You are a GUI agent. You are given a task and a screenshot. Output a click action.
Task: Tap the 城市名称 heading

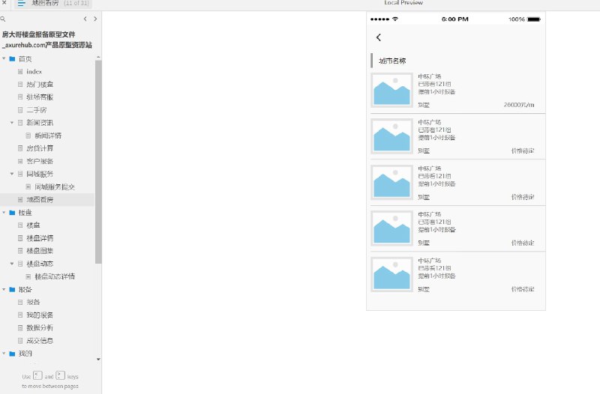click(x=392, y=61)
